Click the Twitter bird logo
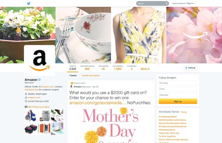The width and height of the screenshot is (222, 143). coord(28,3)
